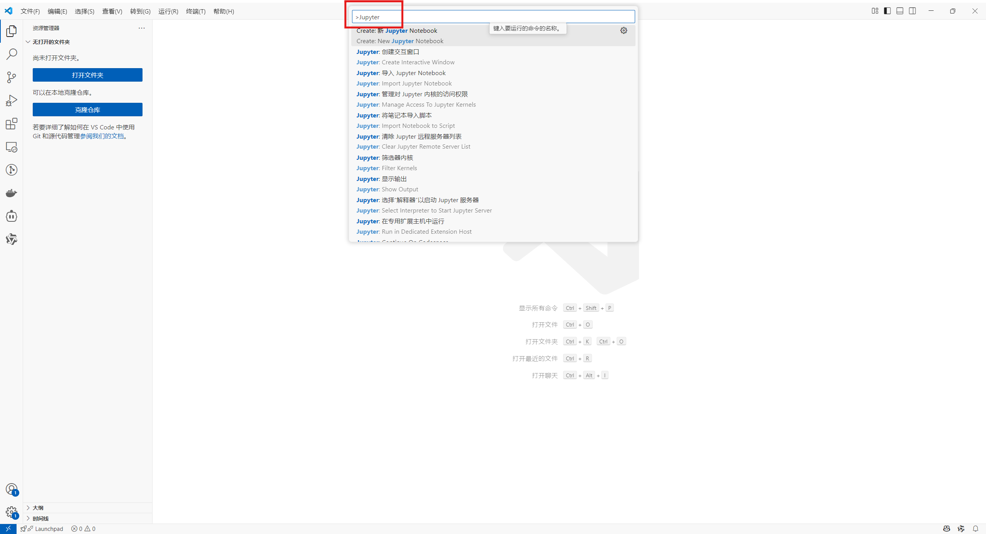Open the Git Graph activity bar icon

click(12, 170)
